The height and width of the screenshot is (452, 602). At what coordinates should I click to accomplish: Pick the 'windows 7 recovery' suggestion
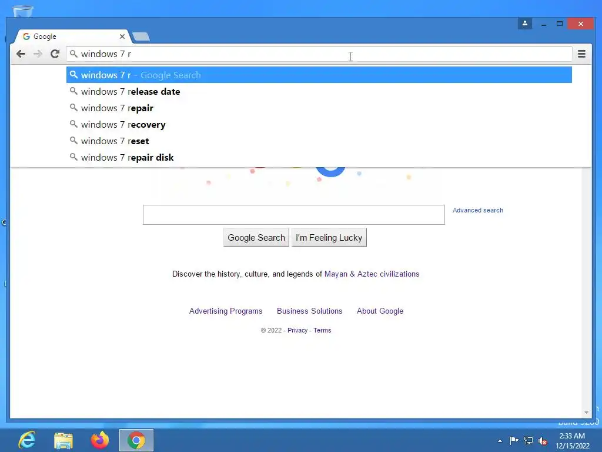tap(319, 125)
